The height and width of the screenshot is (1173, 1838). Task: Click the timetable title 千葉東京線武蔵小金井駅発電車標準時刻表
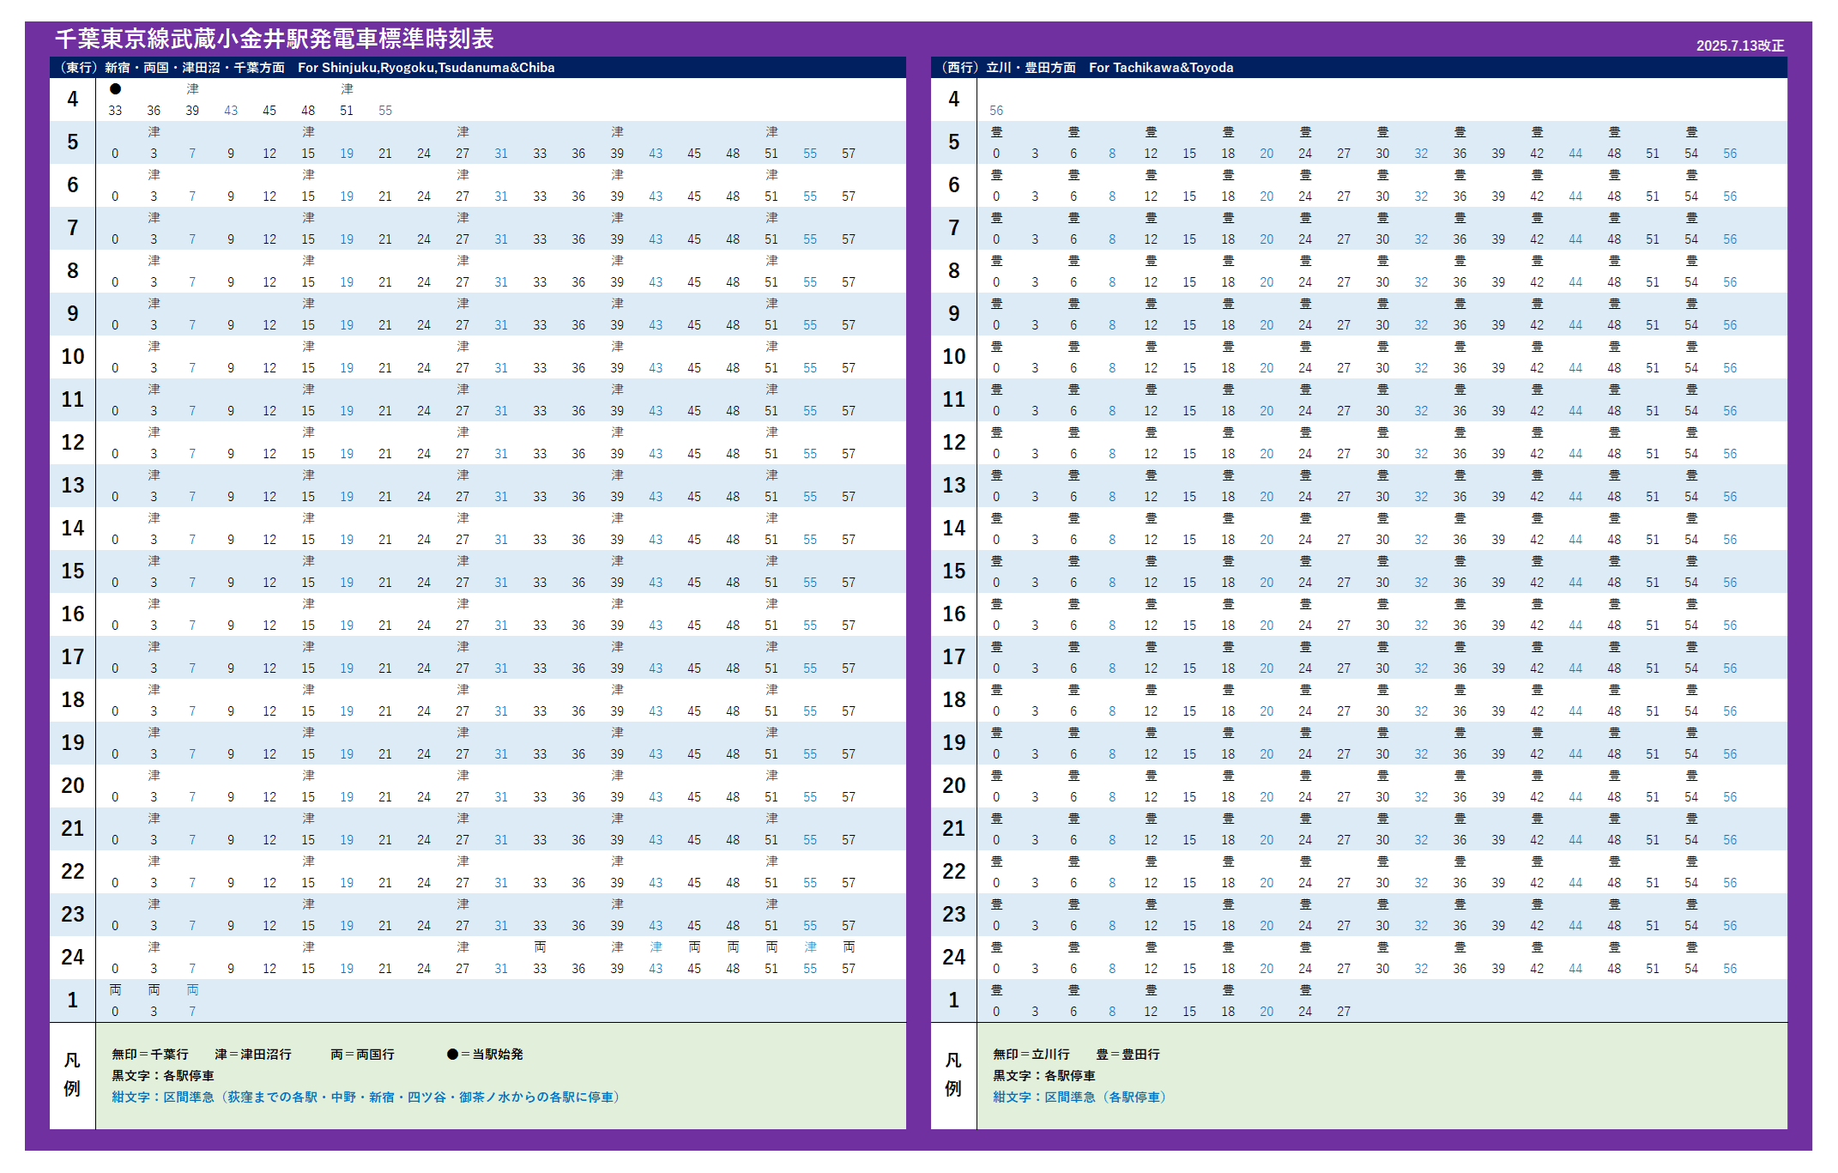[275, 39]
